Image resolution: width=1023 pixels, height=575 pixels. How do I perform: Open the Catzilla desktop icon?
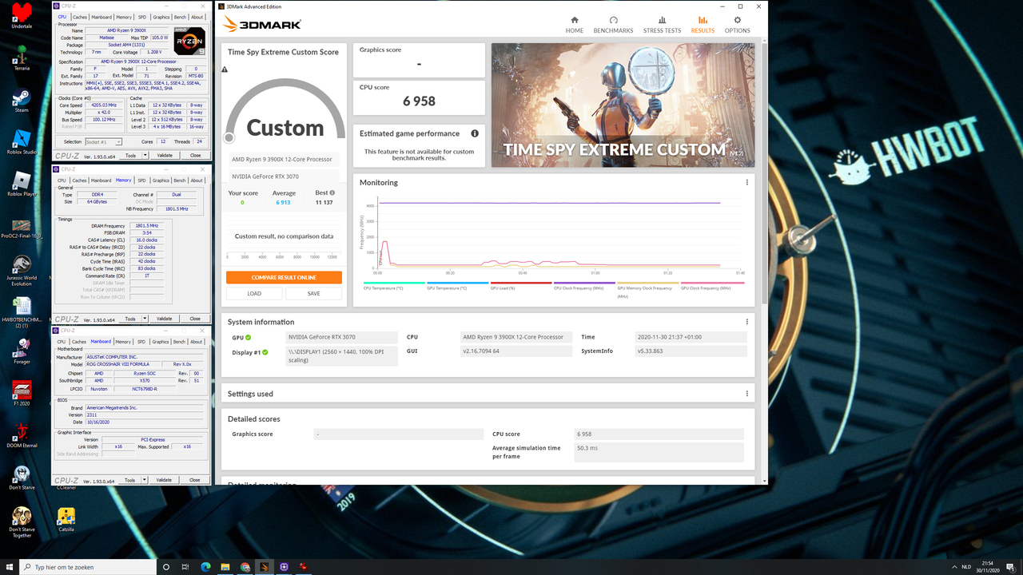(x=66, y=519)
